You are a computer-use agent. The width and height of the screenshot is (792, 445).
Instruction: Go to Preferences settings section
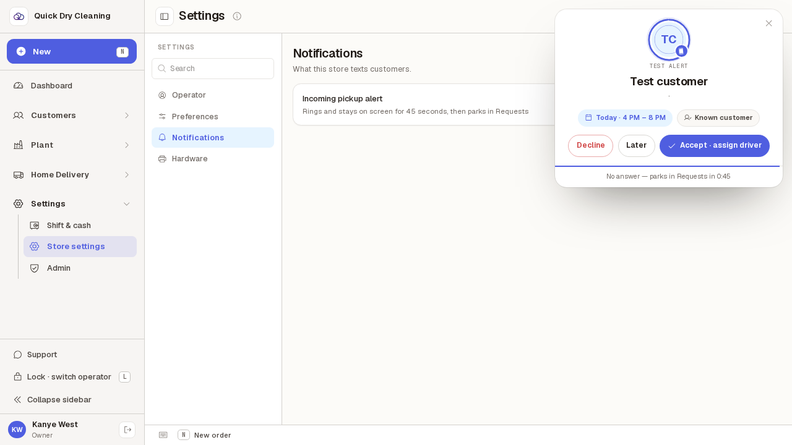[x=213, y=116]
